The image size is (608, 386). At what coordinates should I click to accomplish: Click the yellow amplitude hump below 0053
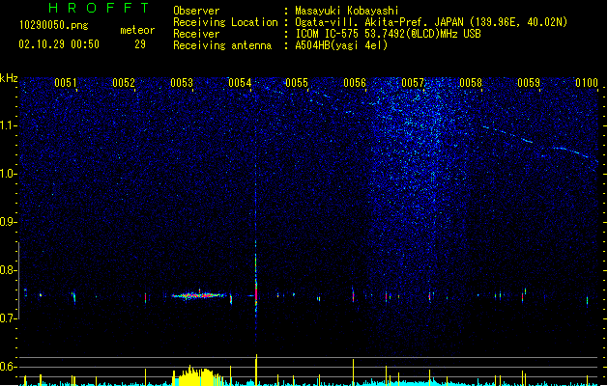click(x=198, y=375)
